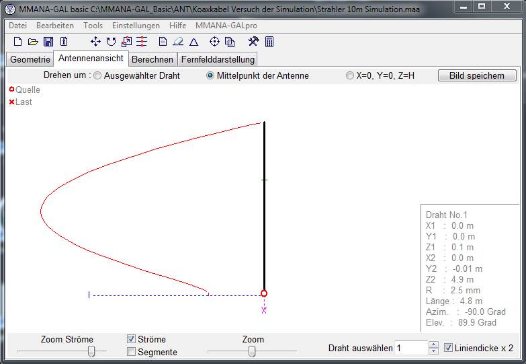Screen dimensions: 526x364
Task: Toggle the Ströme checkbox
Action: [131, 339]
